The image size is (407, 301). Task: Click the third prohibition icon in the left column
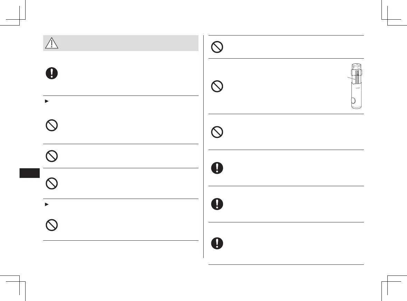point(51,183)
